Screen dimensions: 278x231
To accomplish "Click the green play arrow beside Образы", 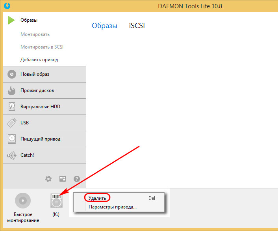I will point(11,20).
